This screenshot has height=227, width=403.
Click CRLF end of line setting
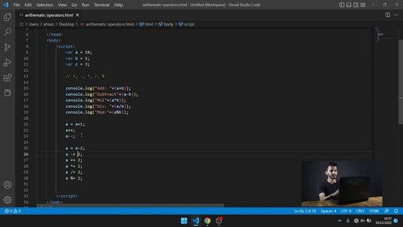pos(360,211)
